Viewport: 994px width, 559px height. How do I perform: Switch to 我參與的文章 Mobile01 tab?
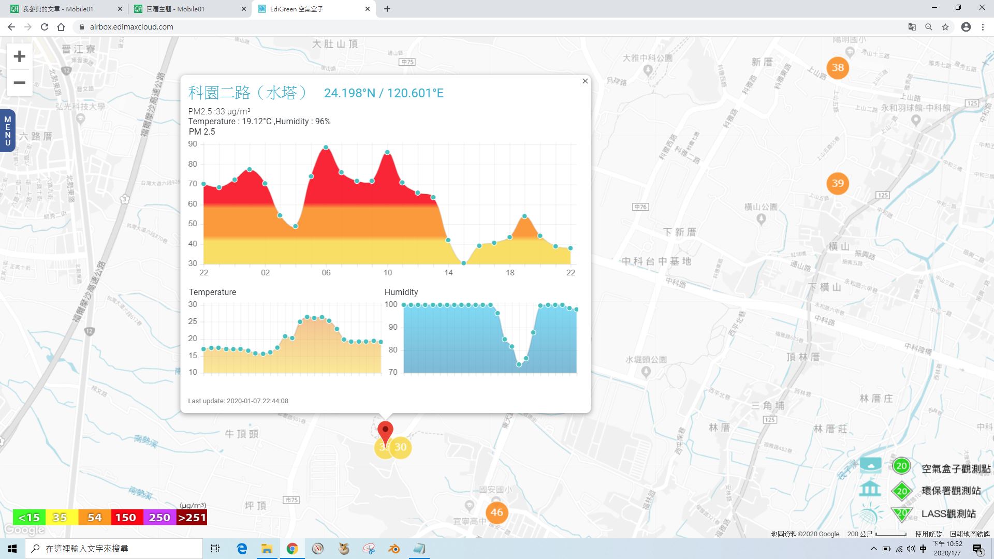click(65, 9)
